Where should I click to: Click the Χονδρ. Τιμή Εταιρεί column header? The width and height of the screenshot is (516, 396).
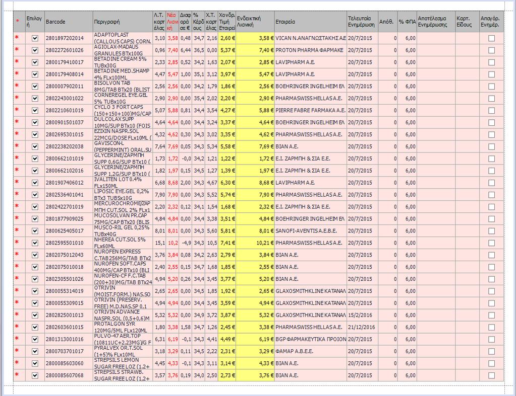[x=227, y=22]
